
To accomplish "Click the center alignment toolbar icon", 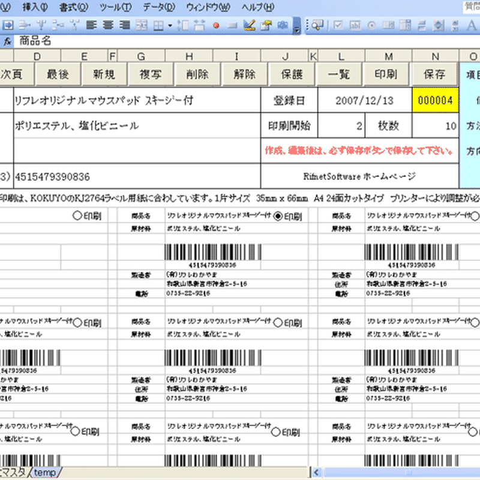I will click(108, 25).
